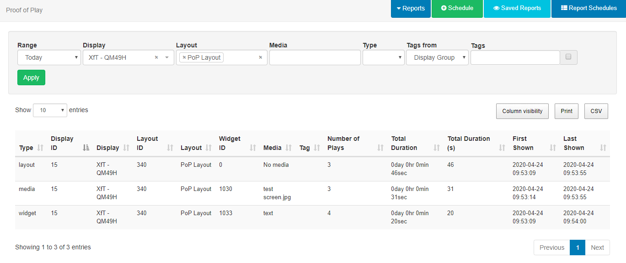Open the Column visibility options
626x263 pixels.
522,111
